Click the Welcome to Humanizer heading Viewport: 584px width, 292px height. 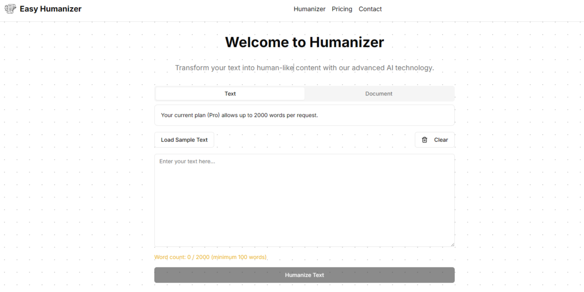click(304, 42)
